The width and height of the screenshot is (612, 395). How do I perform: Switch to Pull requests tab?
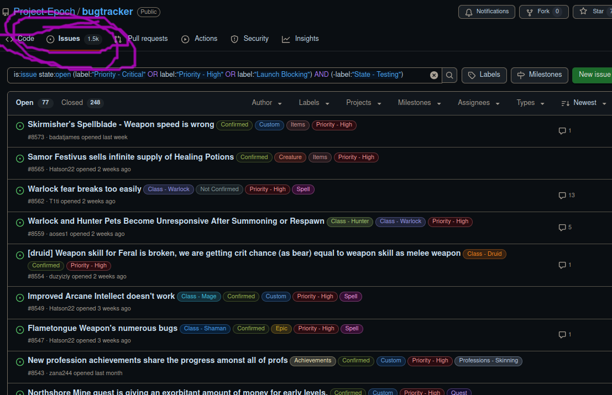(141, 39)
